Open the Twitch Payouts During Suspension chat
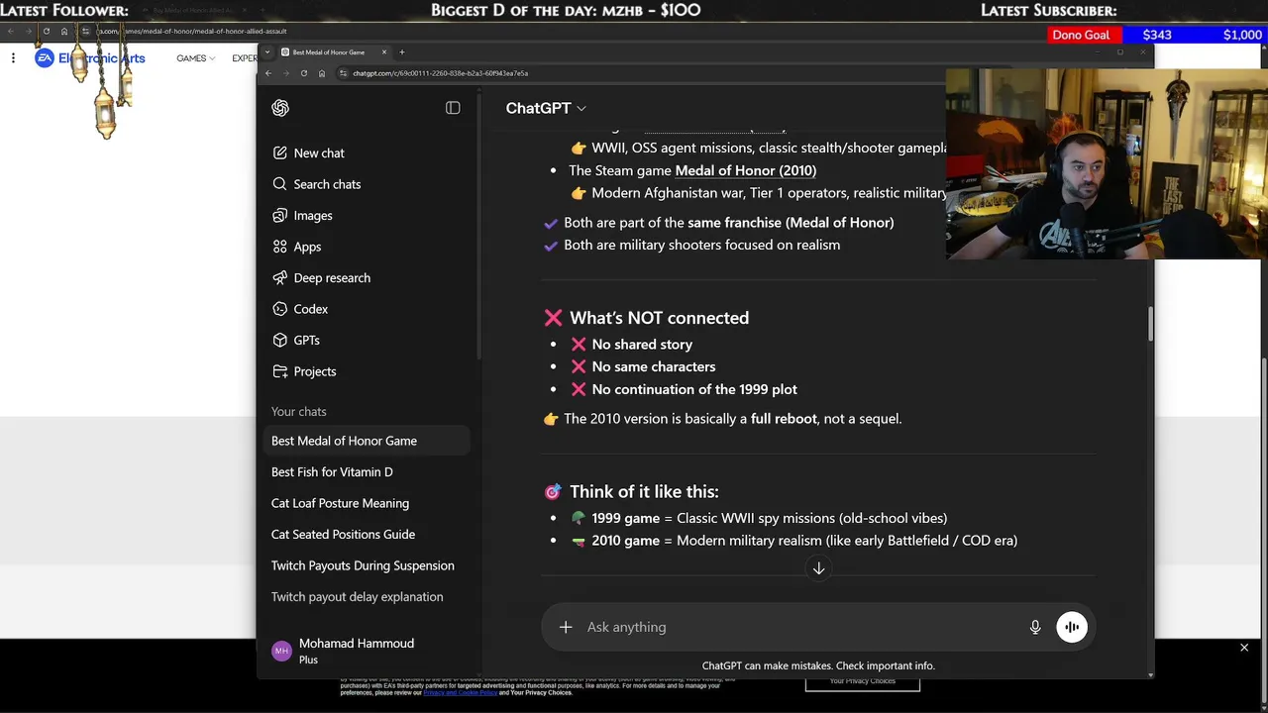Image resolution: width=1268 pixels, height=713 pixels. pyautogui.click(x=367, y=565)
